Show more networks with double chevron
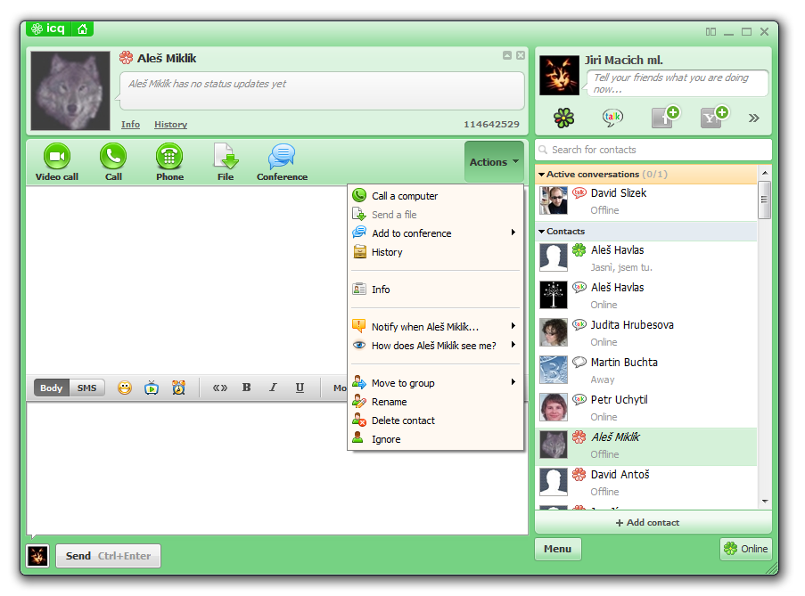This screenshot has height=596, width=805. coord(753,118)
